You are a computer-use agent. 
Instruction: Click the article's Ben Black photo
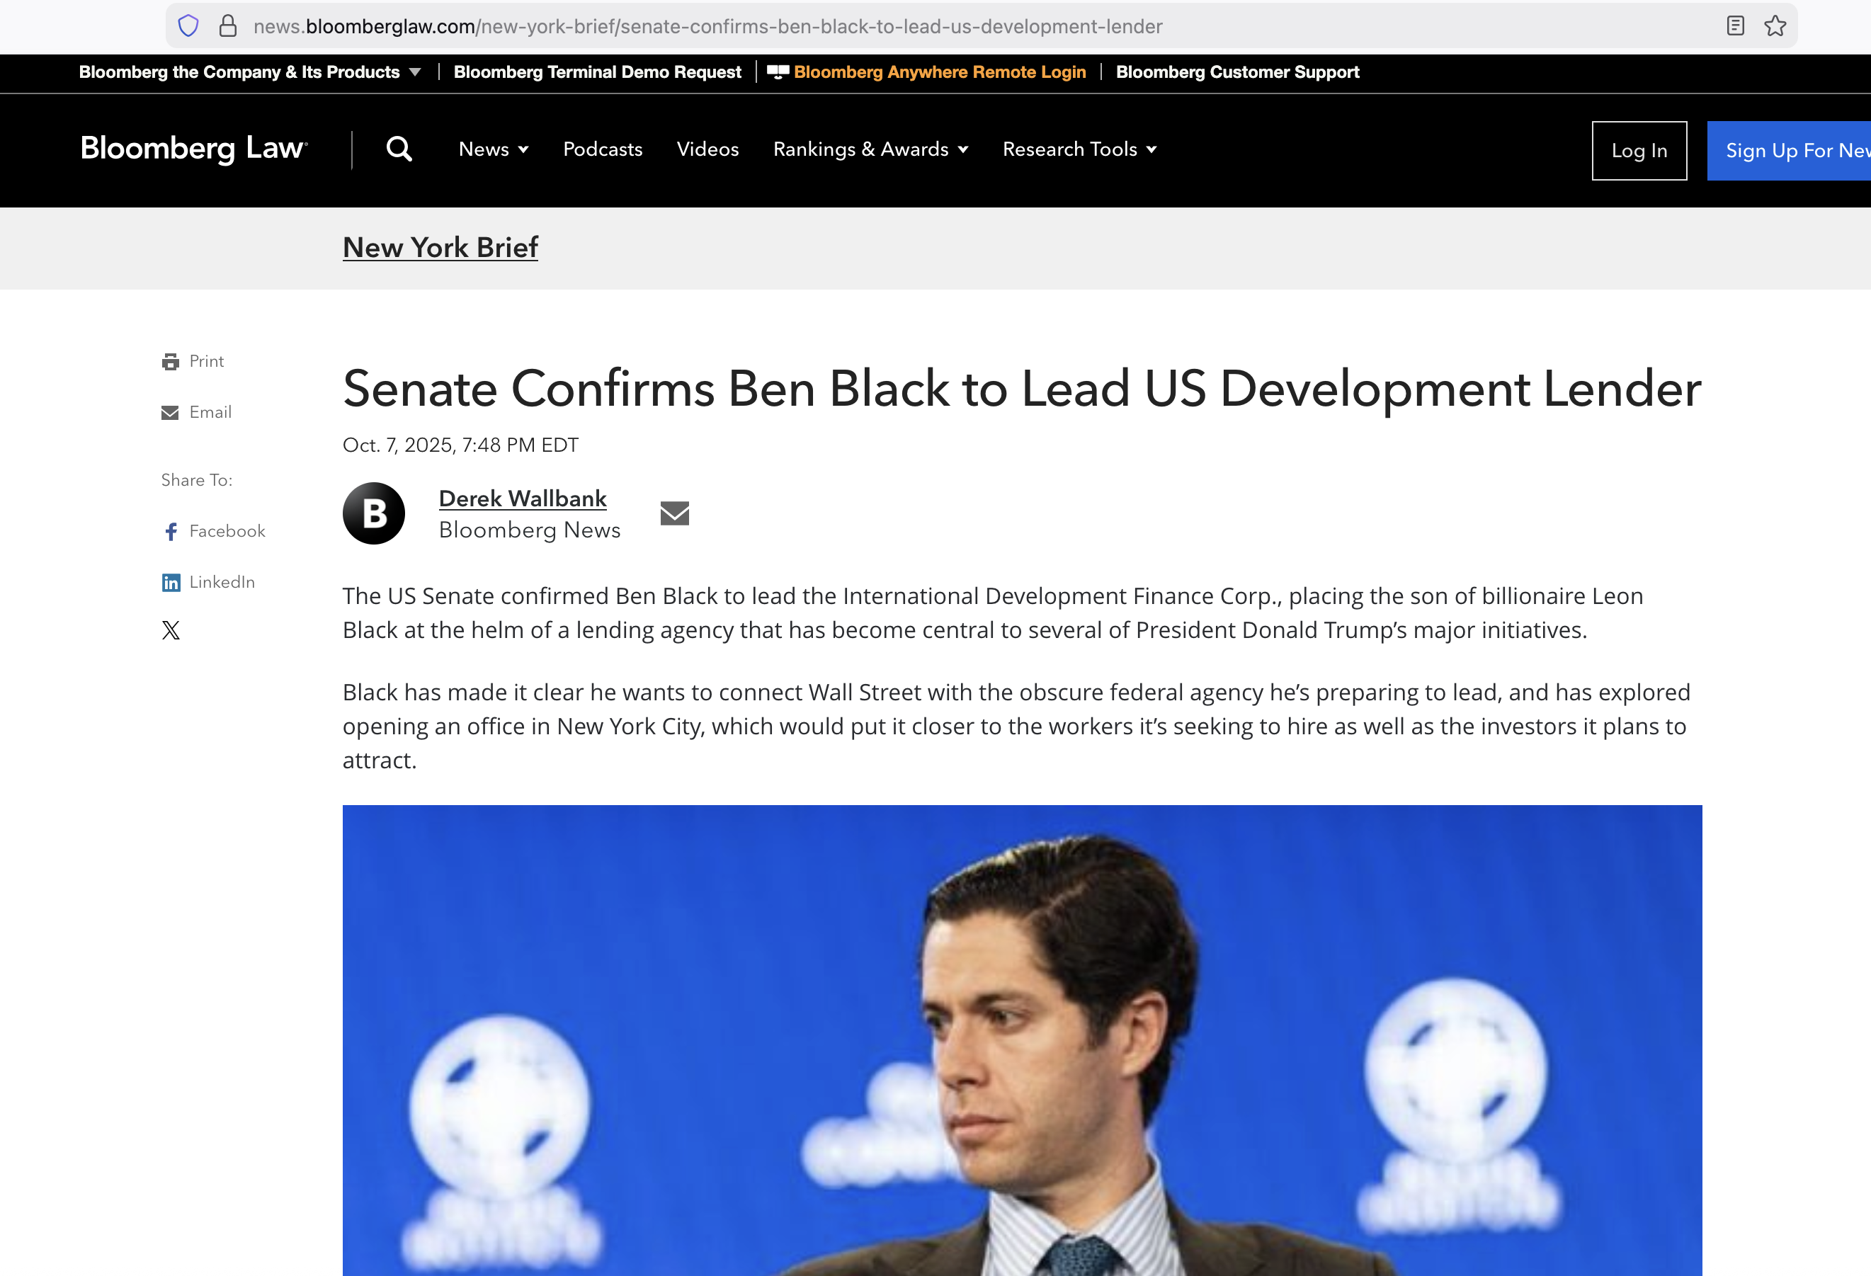(1021, 1039)
